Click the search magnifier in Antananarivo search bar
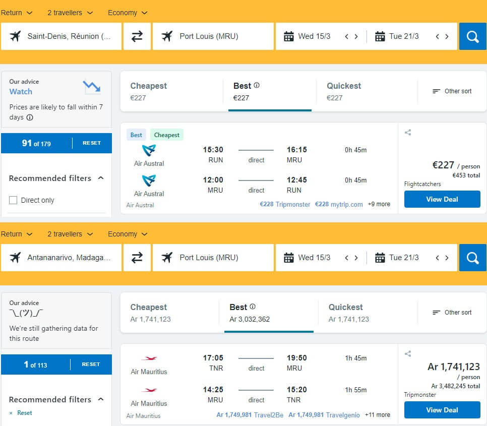The image size is (487, 426). pos(473,258)
